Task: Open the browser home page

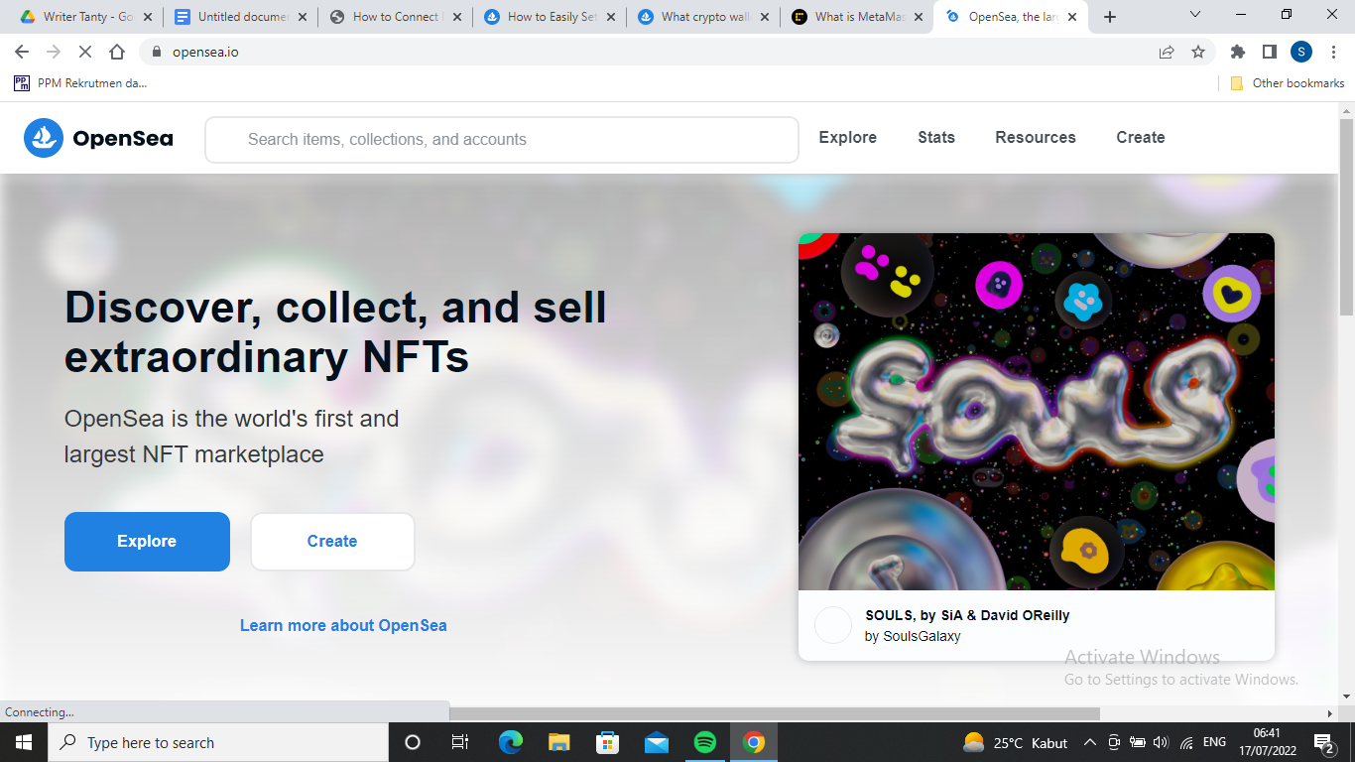Action: point(117,52)
